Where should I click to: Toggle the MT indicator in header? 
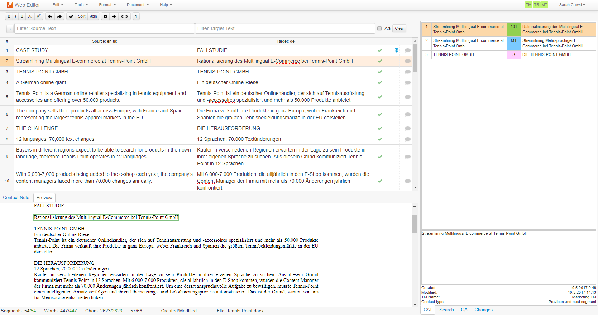[x=544, y=5]
